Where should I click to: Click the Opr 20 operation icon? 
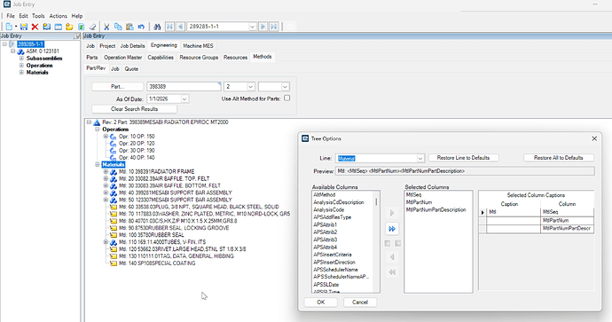click(114, 144)
